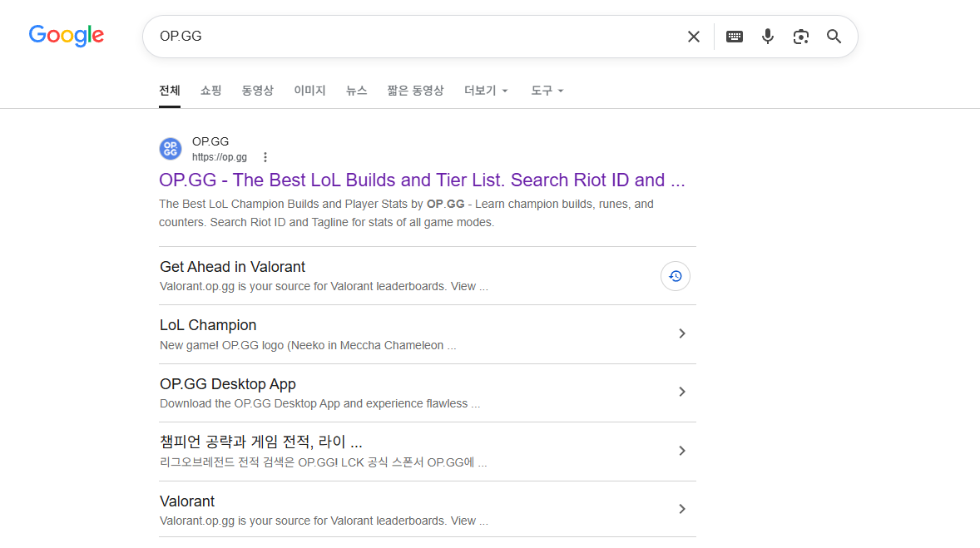Click the OP.GG site name above the URL

pos(210,142)
